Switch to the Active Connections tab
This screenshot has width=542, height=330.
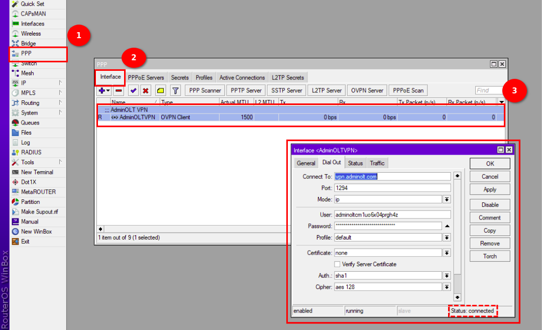(242, 78)
